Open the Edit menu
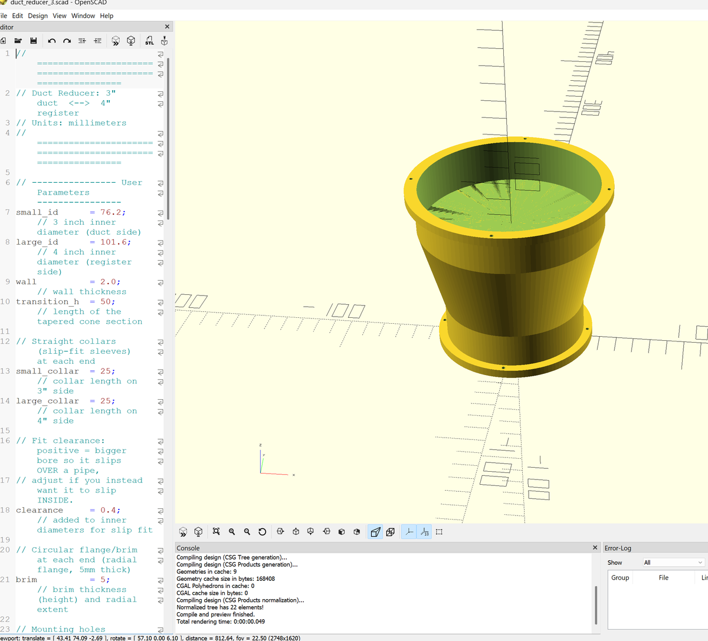 coord(18,16)
